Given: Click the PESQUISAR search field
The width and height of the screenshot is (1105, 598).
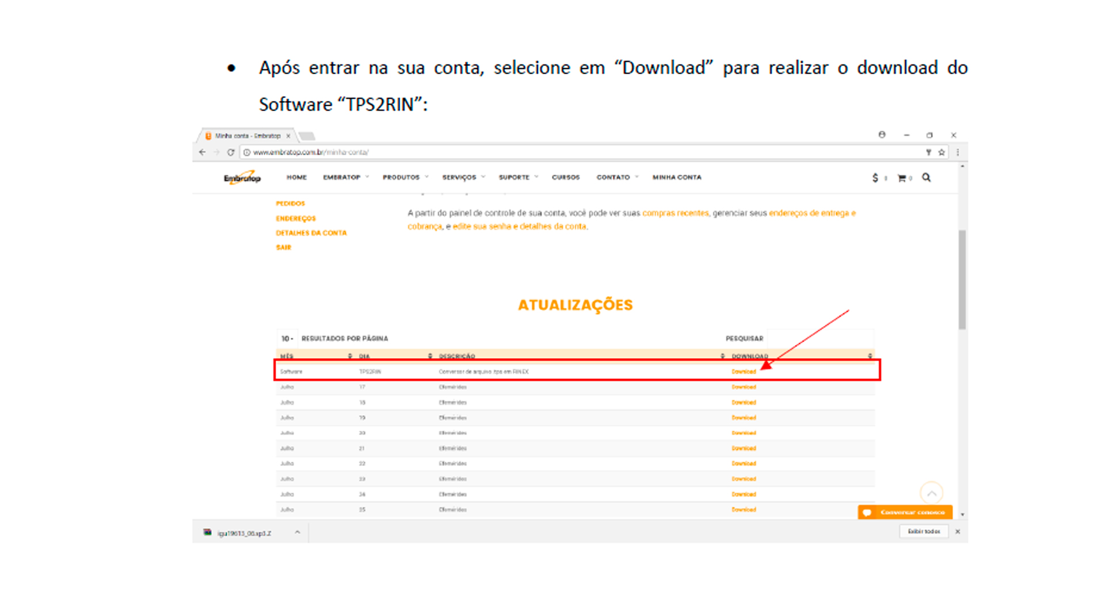Looking at the screenshot, I should pos(819,339).
